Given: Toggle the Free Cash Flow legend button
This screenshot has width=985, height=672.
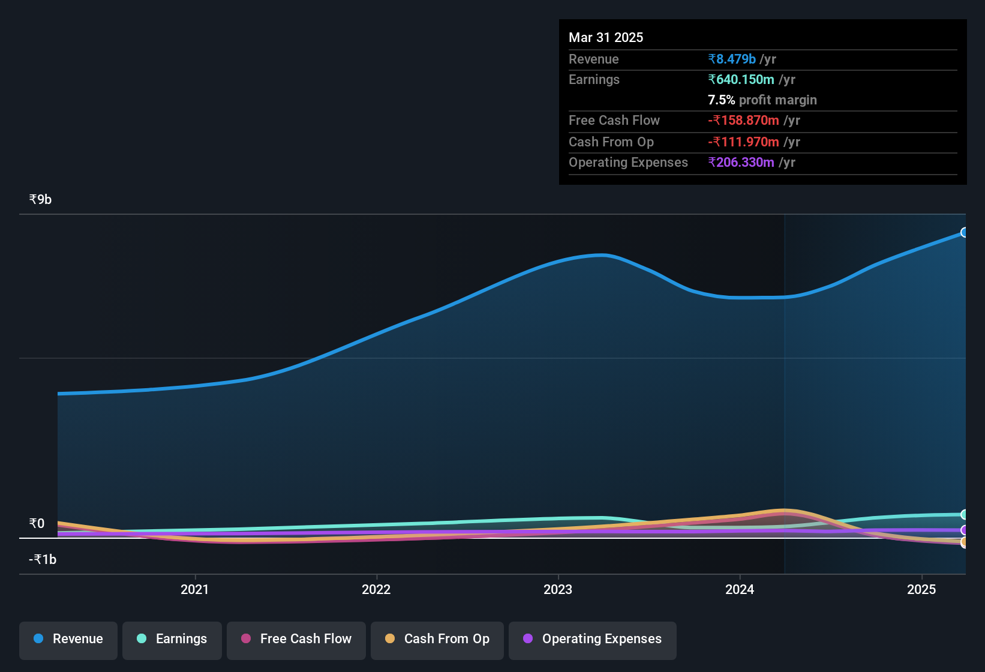Looking at the screenshot, I should 296,641.
